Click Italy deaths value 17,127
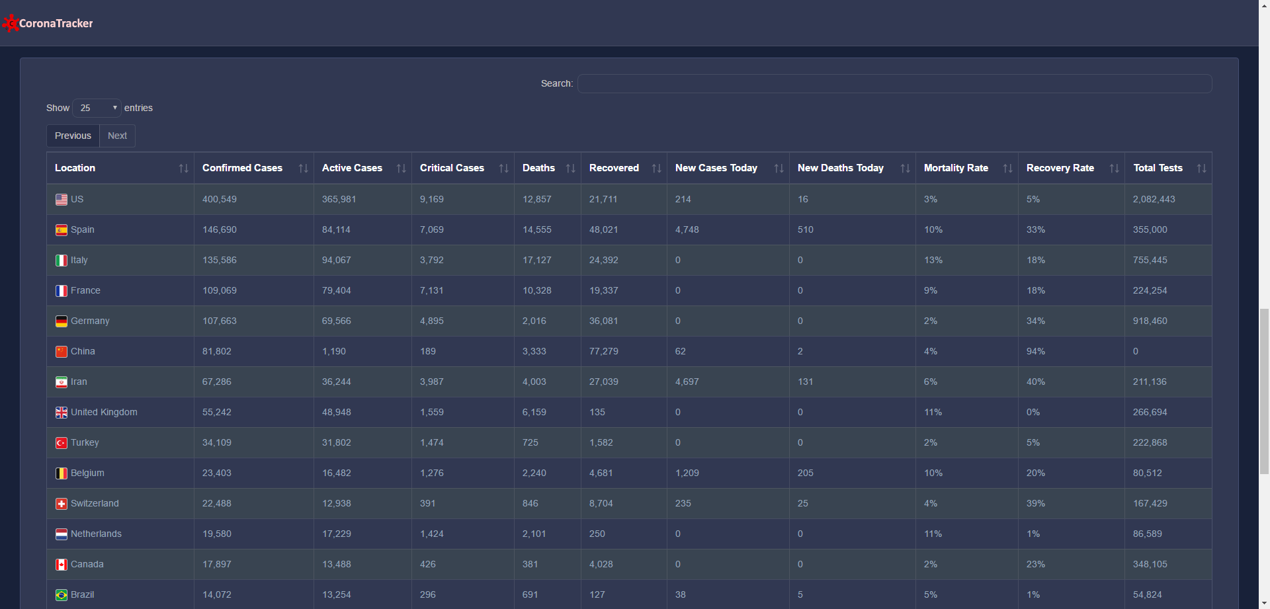 click(x=536, y=260)
